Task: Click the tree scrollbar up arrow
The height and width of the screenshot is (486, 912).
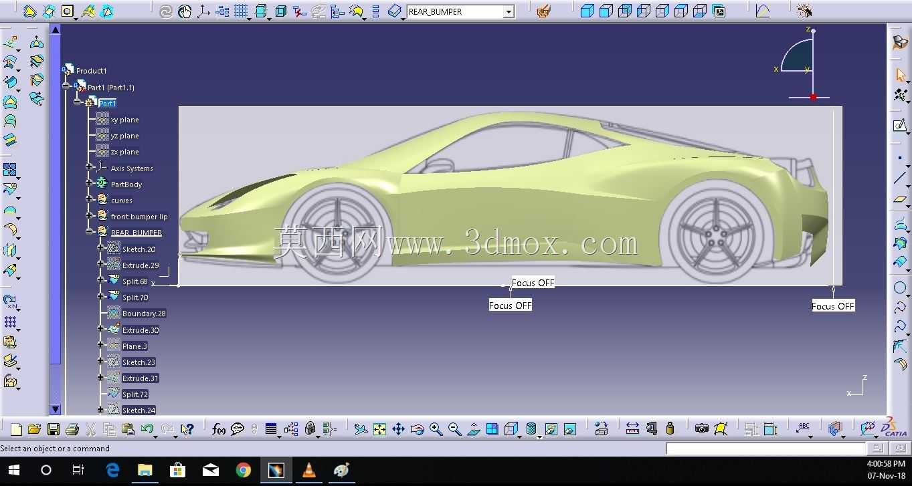Action: coord(56,29)
